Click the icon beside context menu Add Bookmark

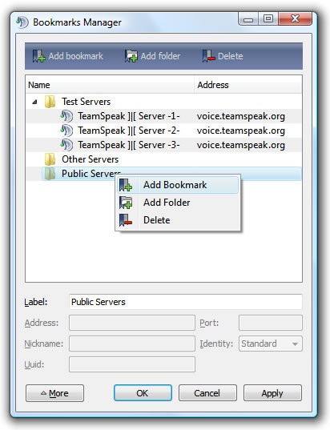point(126,185)
